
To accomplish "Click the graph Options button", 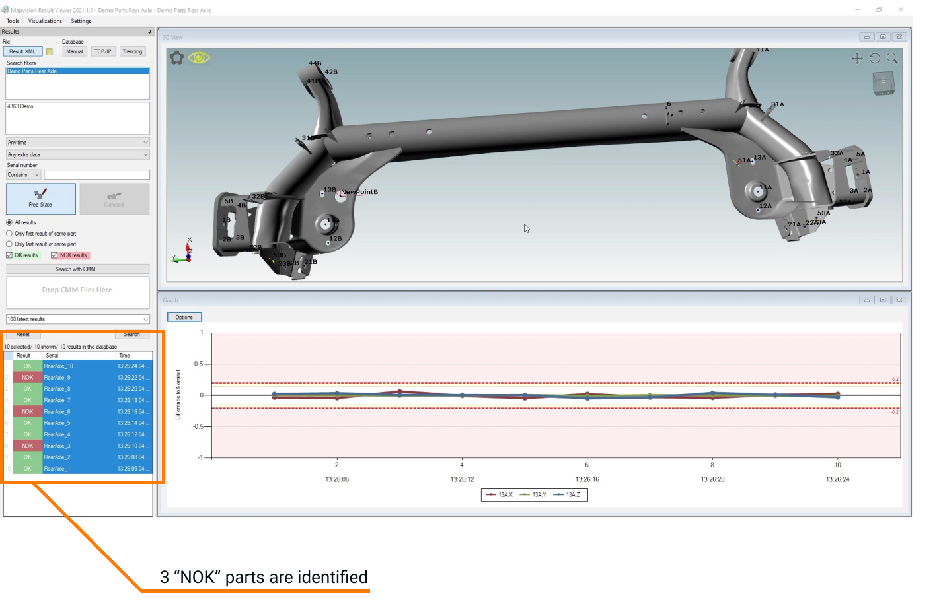I will (x=184, y=318).
